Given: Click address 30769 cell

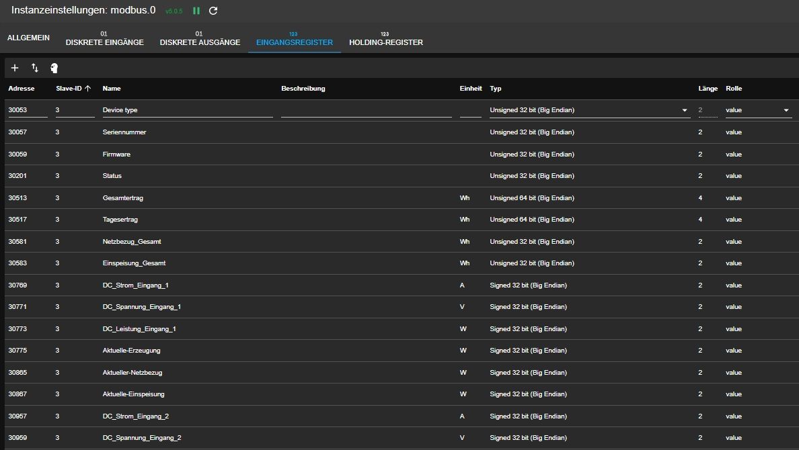Looking at the screenshot, I should coord(17,285).
